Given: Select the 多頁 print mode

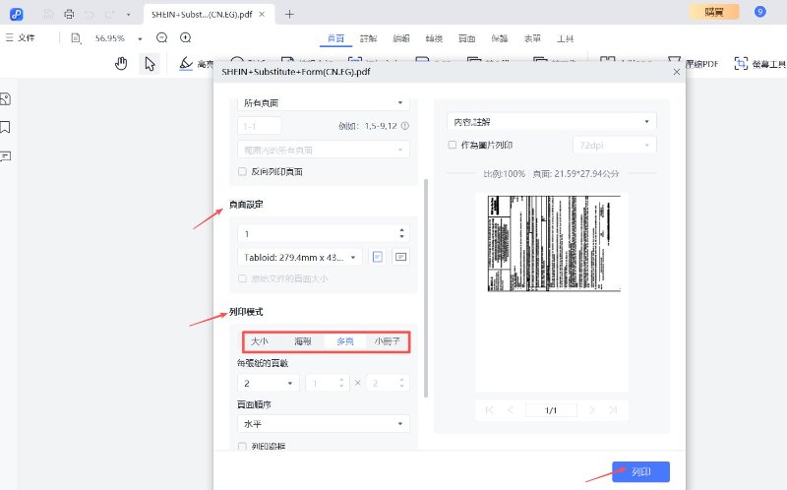Looking at the screenshot, I should click(345, 341).
